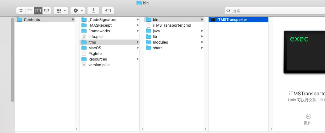Switch to icon view mode

coord(21,11)
